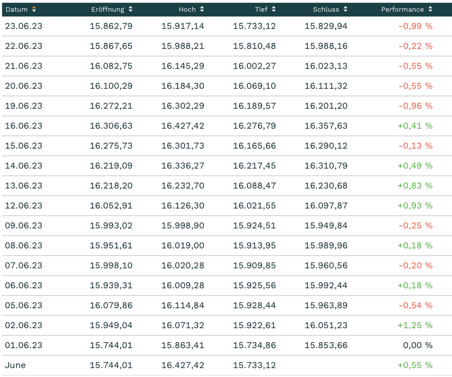Click closing value 16.310,79
The image size is (452, 377).
point(326,165)
